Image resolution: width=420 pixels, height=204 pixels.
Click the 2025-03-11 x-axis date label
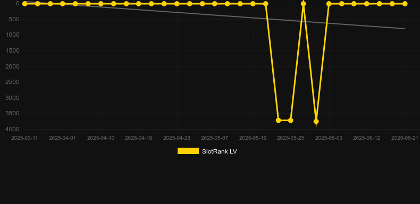coord(24,138)
